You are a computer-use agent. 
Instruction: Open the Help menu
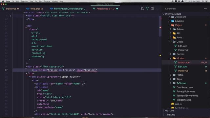[61, 1]
